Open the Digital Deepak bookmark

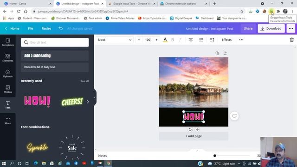[181, 18]
